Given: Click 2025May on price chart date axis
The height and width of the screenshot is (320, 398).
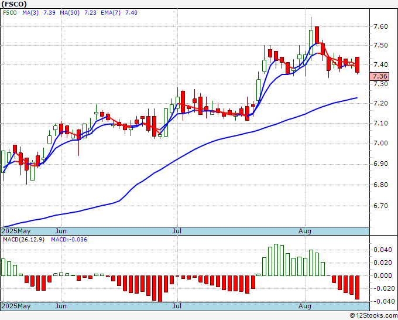Looking at the screenshot, I should point(16,231).
